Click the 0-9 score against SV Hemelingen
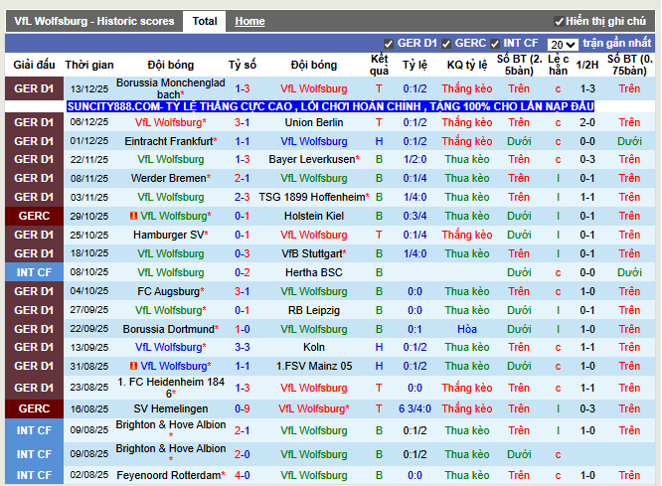This screenshot has height=486, width=662. pyautogui.click(x=242, y=408)
